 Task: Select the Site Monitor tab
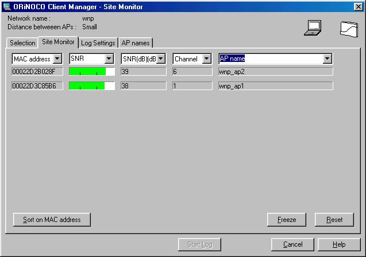[58, 42]
